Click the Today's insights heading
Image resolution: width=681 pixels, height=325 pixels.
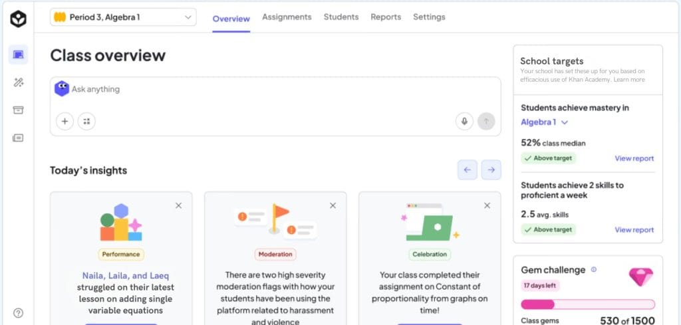(88, 171)
